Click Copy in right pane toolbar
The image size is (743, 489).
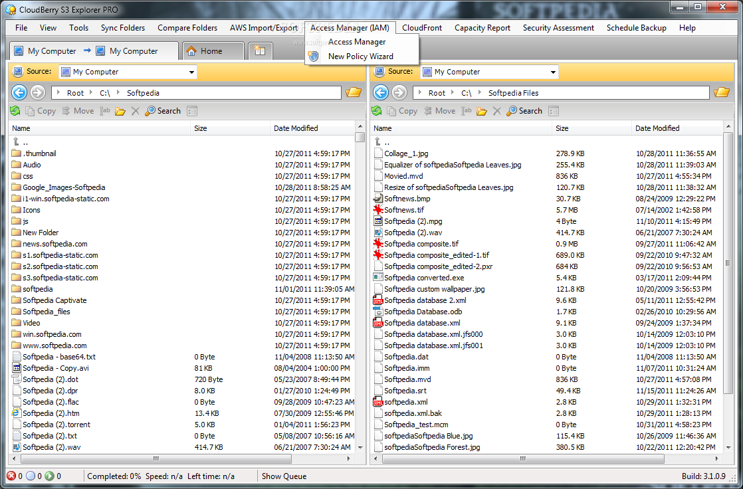click(x=402, y=111)
